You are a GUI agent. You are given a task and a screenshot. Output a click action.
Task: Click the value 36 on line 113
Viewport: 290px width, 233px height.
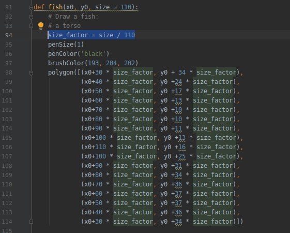click(x=178, y=212)
